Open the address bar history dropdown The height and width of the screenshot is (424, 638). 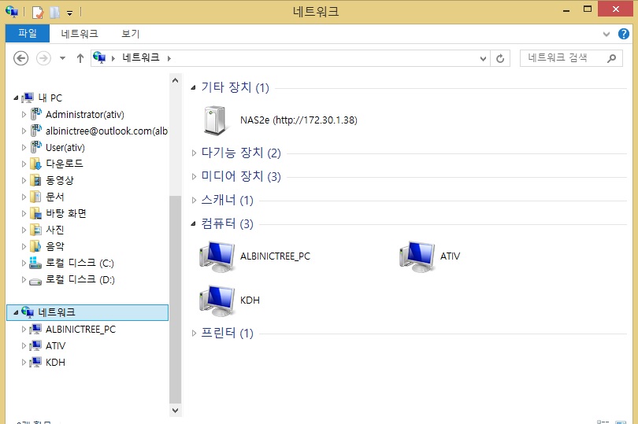(x=483, y=58)
